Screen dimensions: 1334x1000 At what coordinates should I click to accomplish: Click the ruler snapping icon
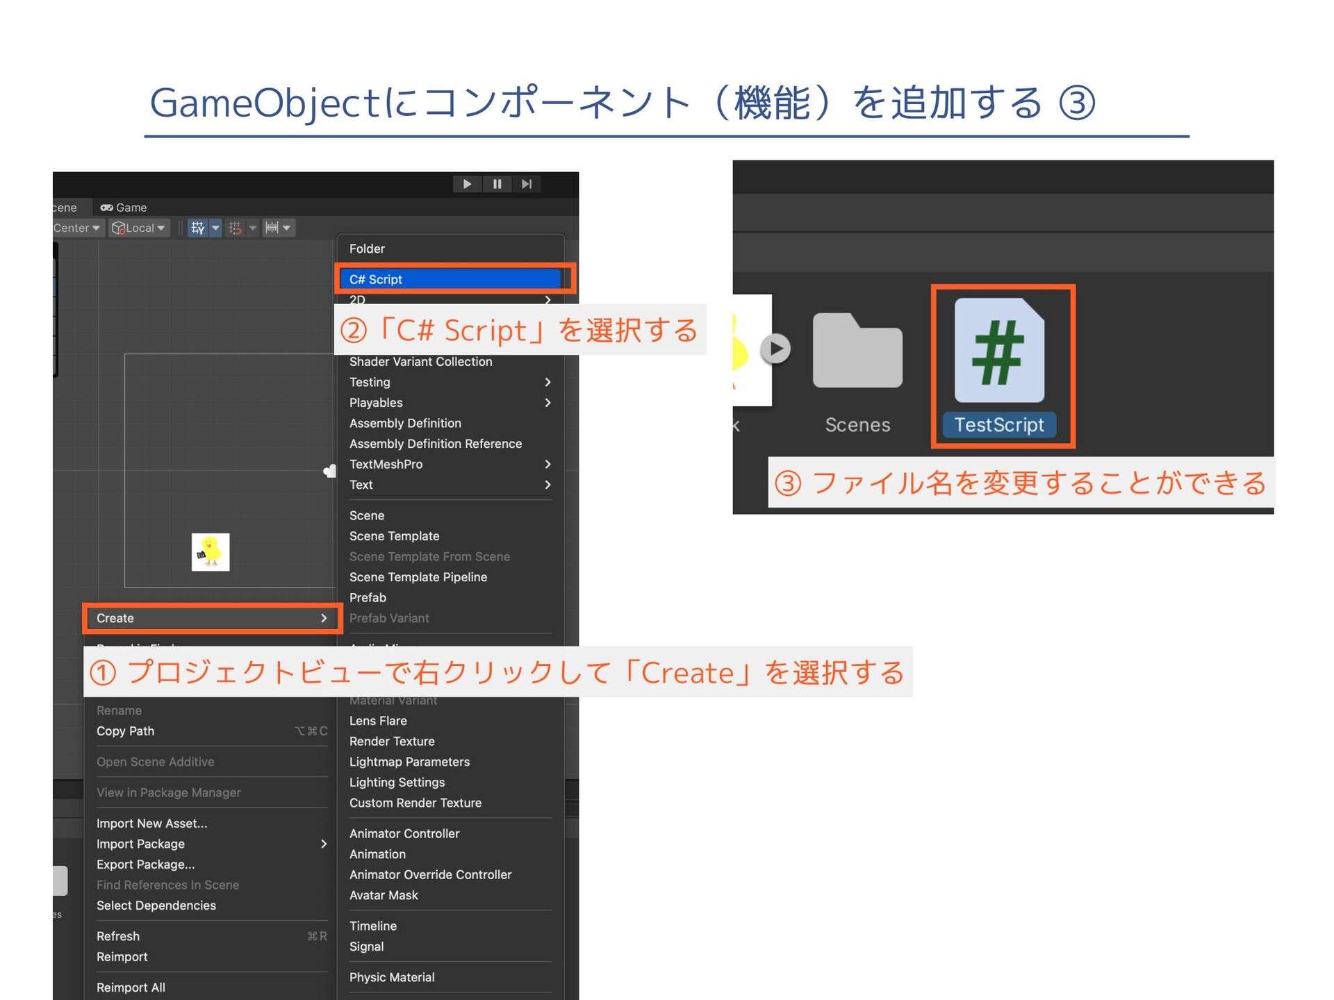point(272,228)
